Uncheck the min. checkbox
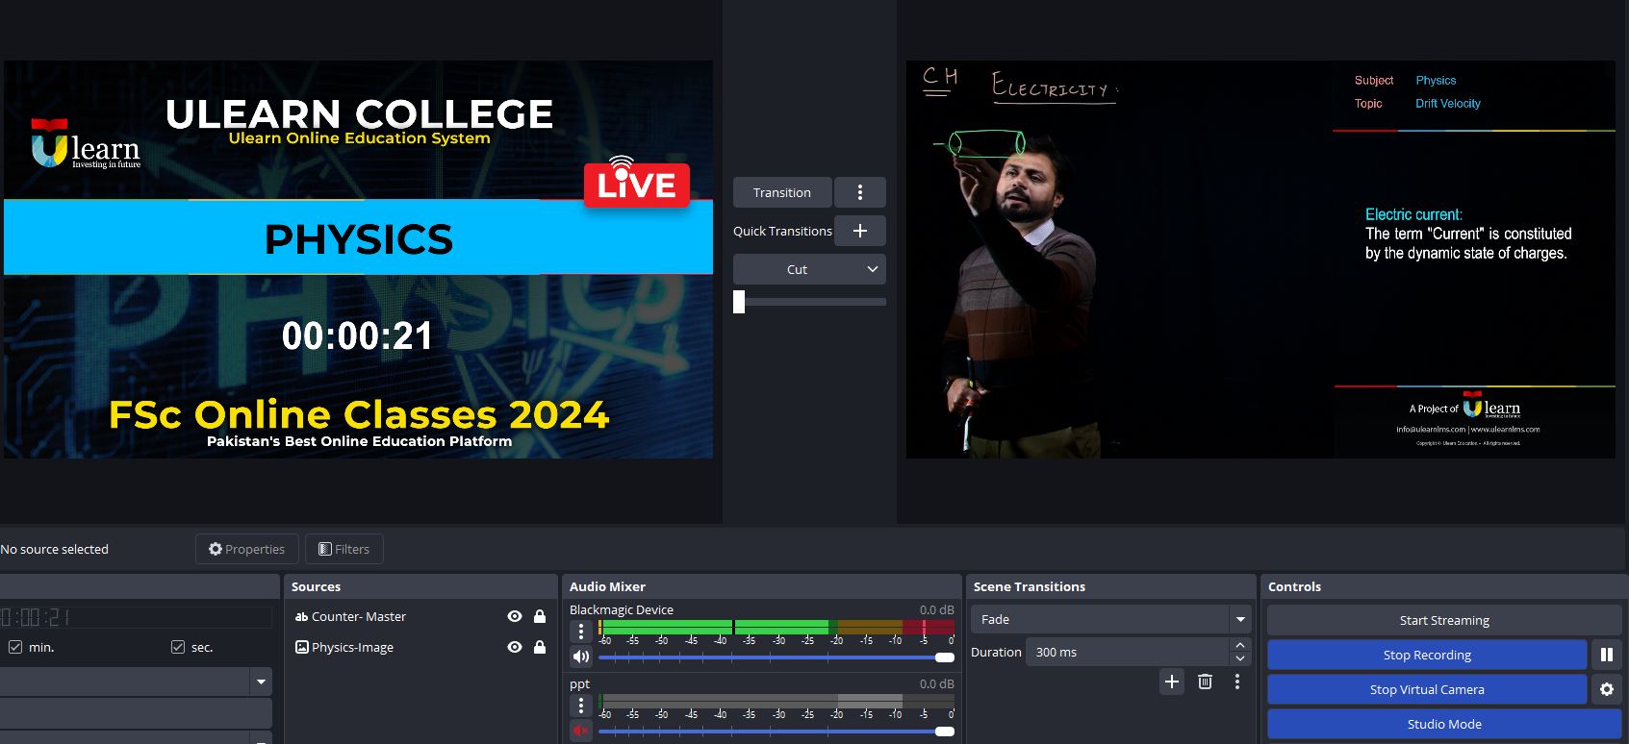Viewport: 1629px width, 744px height. coord(14,647)
